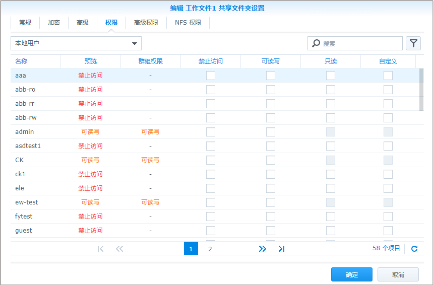Select the CK user name
Screen dimensions: 434x285
tap(19, 160)
